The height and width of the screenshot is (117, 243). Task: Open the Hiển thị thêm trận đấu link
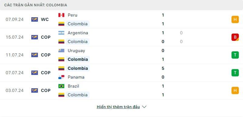118,107
